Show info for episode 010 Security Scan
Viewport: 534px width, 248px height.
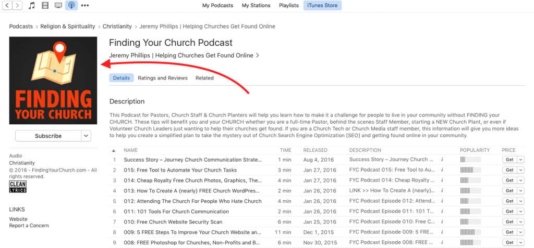[x=442, y=222]
